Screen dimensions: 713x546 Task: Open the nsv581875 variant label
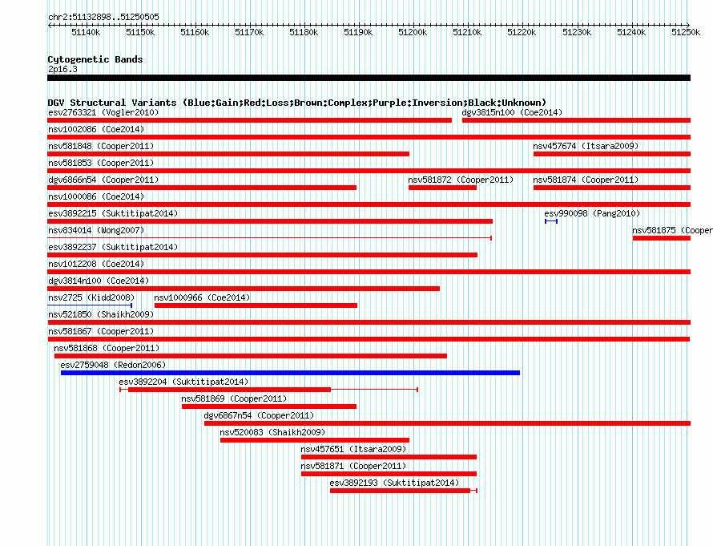click(672, 230)
